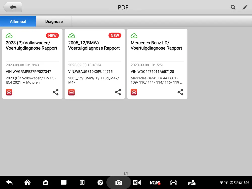
Task: Tap the pencil edit icon
Action: [x=245, y=7]
